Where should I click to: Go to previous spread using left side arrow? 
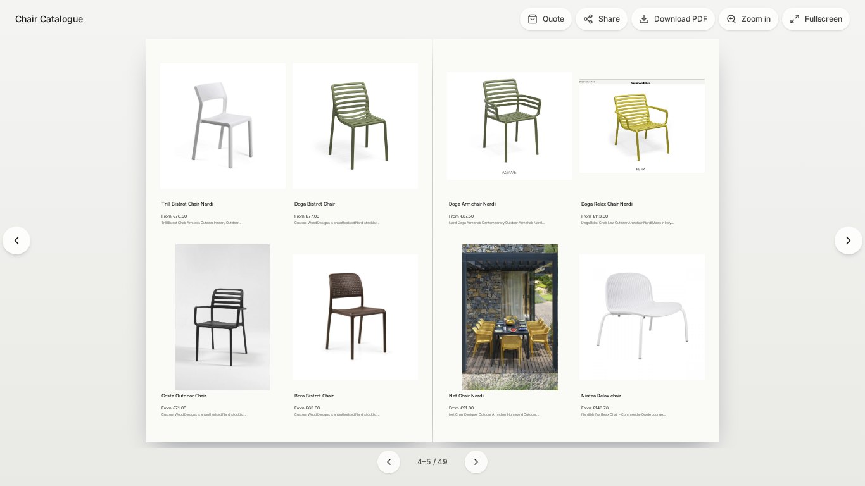(16, 240)
